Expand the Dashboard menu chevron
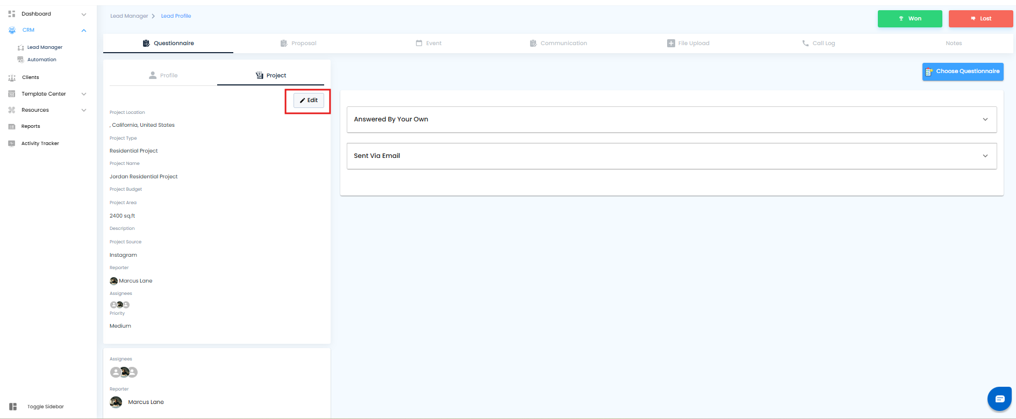The image size is (1016, 419). (x=84, y=14)
